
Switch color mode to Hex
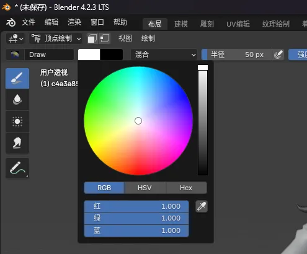(186, 188)
